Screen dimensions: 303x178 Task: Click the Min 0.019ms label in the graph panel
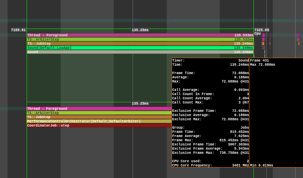[x=262, y=165]
